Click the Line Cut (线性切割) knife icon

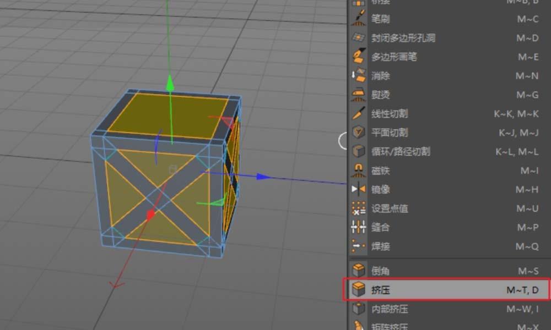pos(359,114)
